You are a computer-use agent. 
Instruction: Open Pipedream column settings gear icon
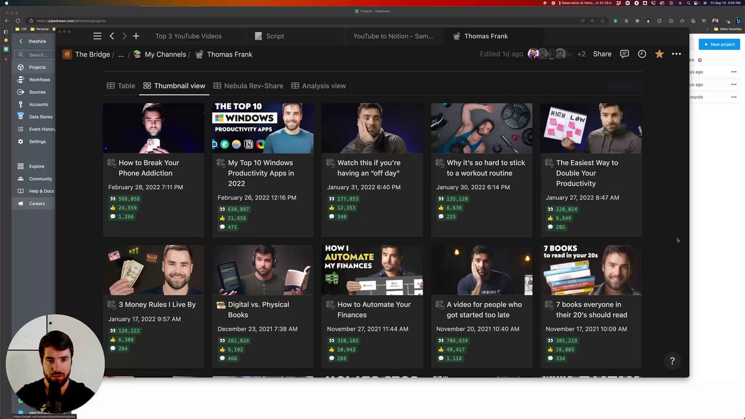pyautogui.click(x=700, y=60)
